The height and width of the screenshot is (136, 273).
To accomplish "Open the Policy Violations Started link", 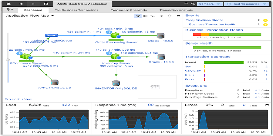I will click(x=204, y=20).
